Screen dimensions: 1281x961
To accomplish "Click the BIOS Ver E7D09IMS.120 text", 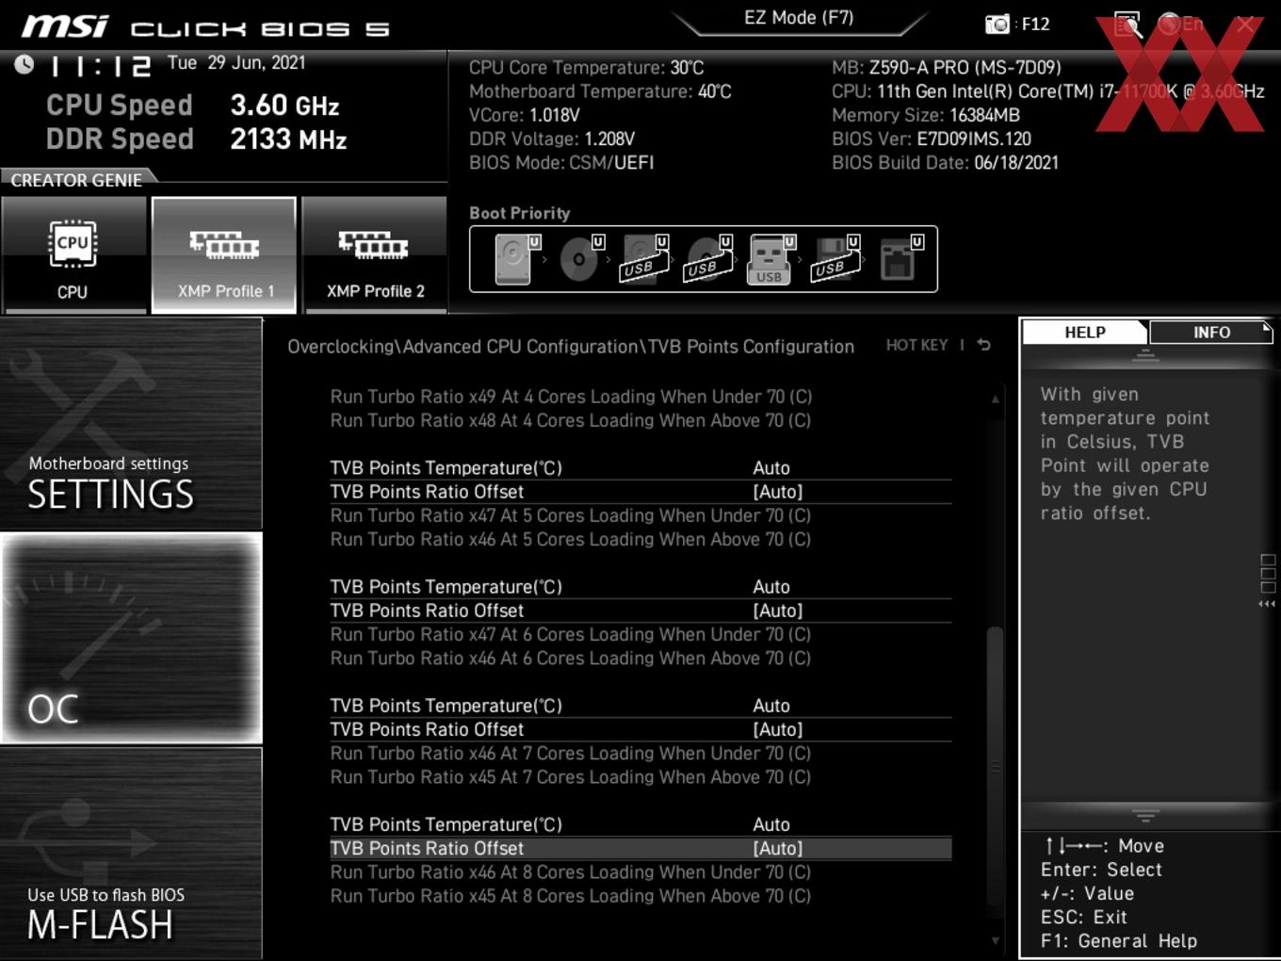I will [932, 138].
